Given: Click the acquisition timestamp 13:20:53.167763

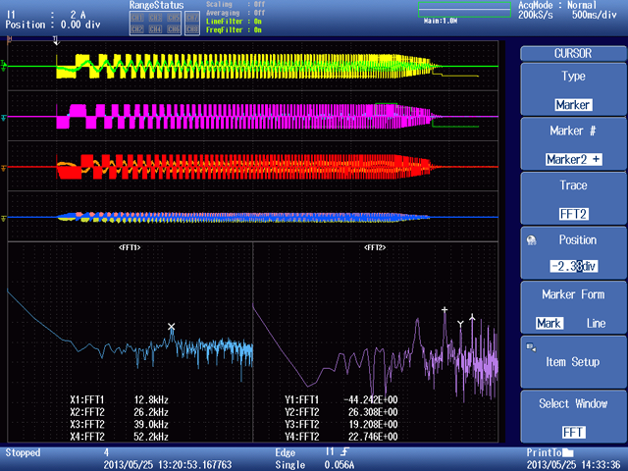Looking at the screenshot, I should (195, 465).
